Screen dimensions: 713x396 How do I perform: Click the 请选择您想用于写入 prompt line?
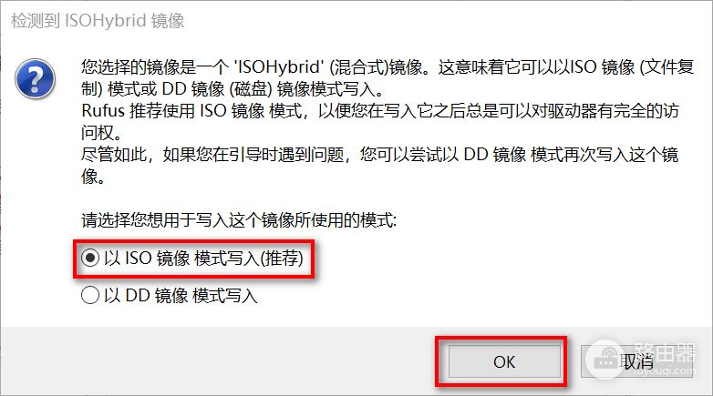(239, 220)
